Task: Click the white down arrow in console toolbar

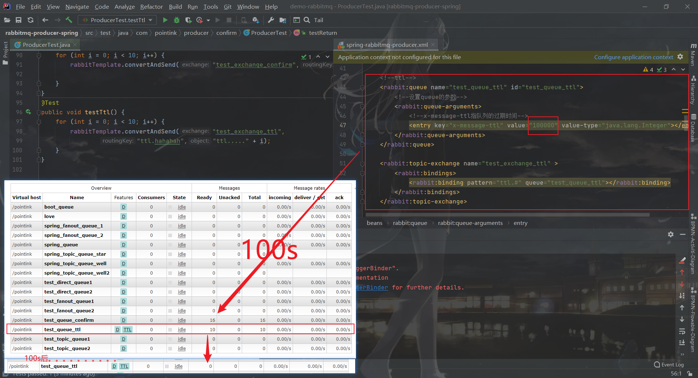Action: 682,319
